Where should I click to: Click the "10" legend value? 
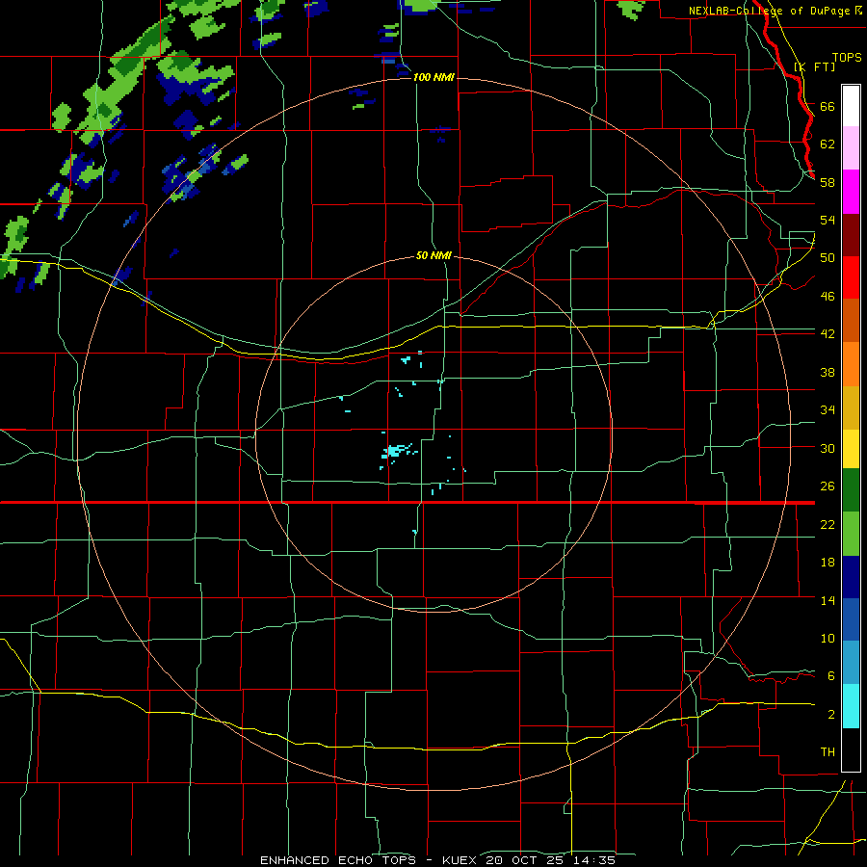(828, 639)
